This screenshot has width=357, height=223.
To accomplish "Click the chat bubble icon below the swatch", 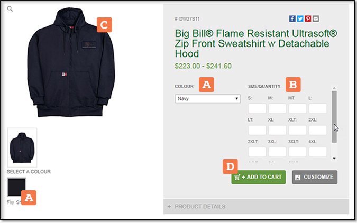I will tap(11, 202).
